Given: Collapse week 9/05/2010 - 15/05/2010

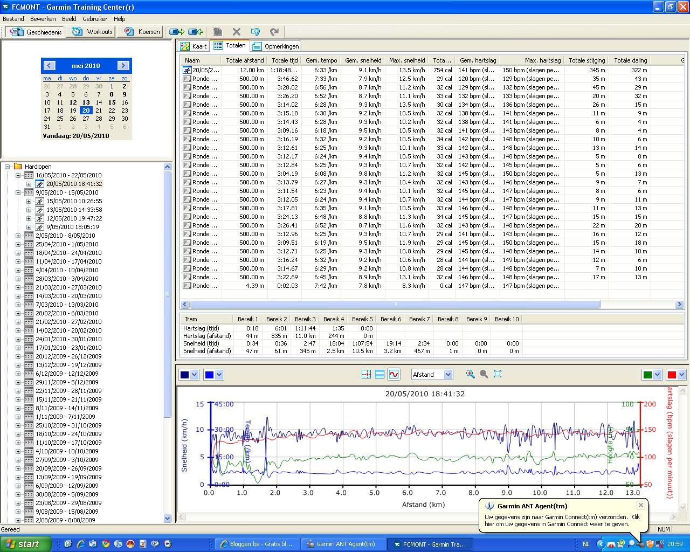Looking at the screenshot, I should point(18,192).
